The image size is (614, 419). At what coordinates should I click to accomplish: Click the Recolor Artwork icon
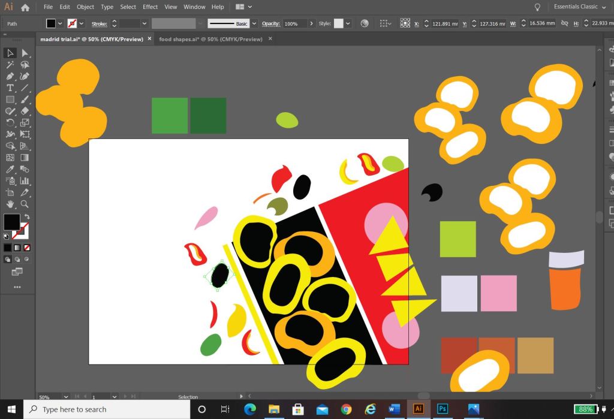pos(365,23)
